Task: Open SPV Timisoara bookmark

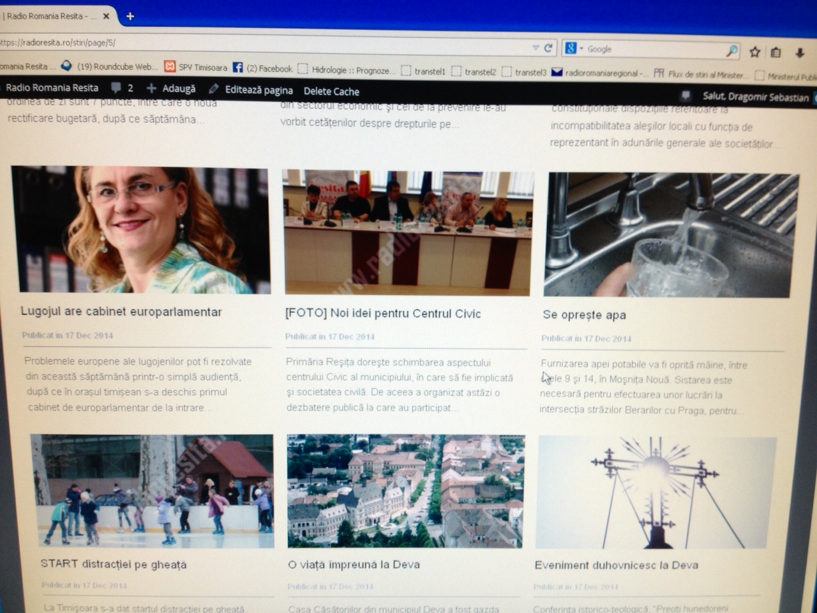Action: click(x=196, y=67)
